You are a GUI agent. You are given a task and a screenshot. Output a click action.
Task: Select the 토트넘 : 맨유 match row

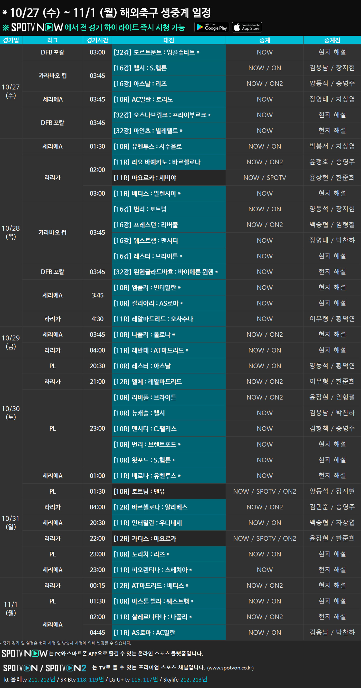coord(168,491)
